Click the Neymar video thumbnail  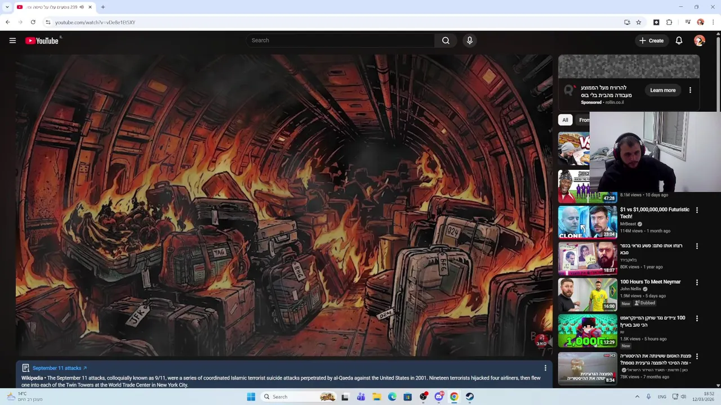588,294
